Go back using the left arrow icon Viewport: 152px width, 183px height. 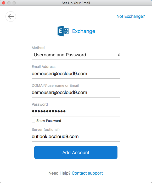[x=11, y=17]
